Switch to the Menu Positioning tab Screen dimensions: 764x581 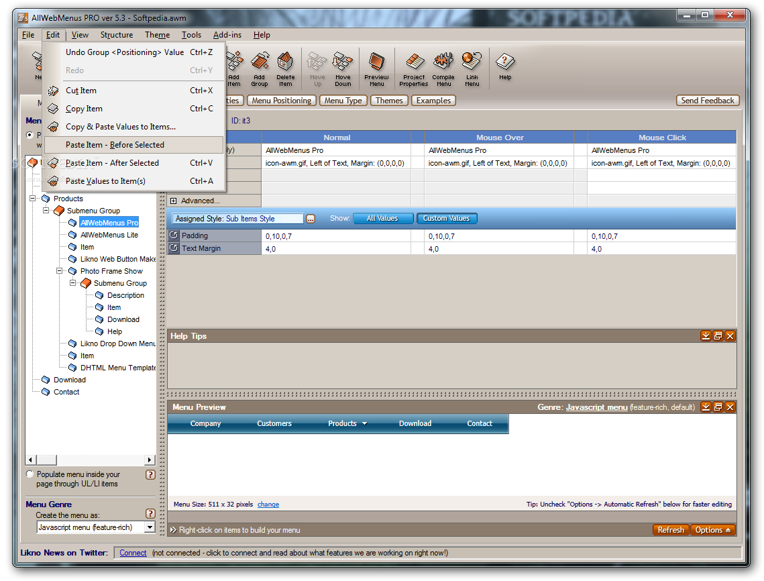point(282,101)
